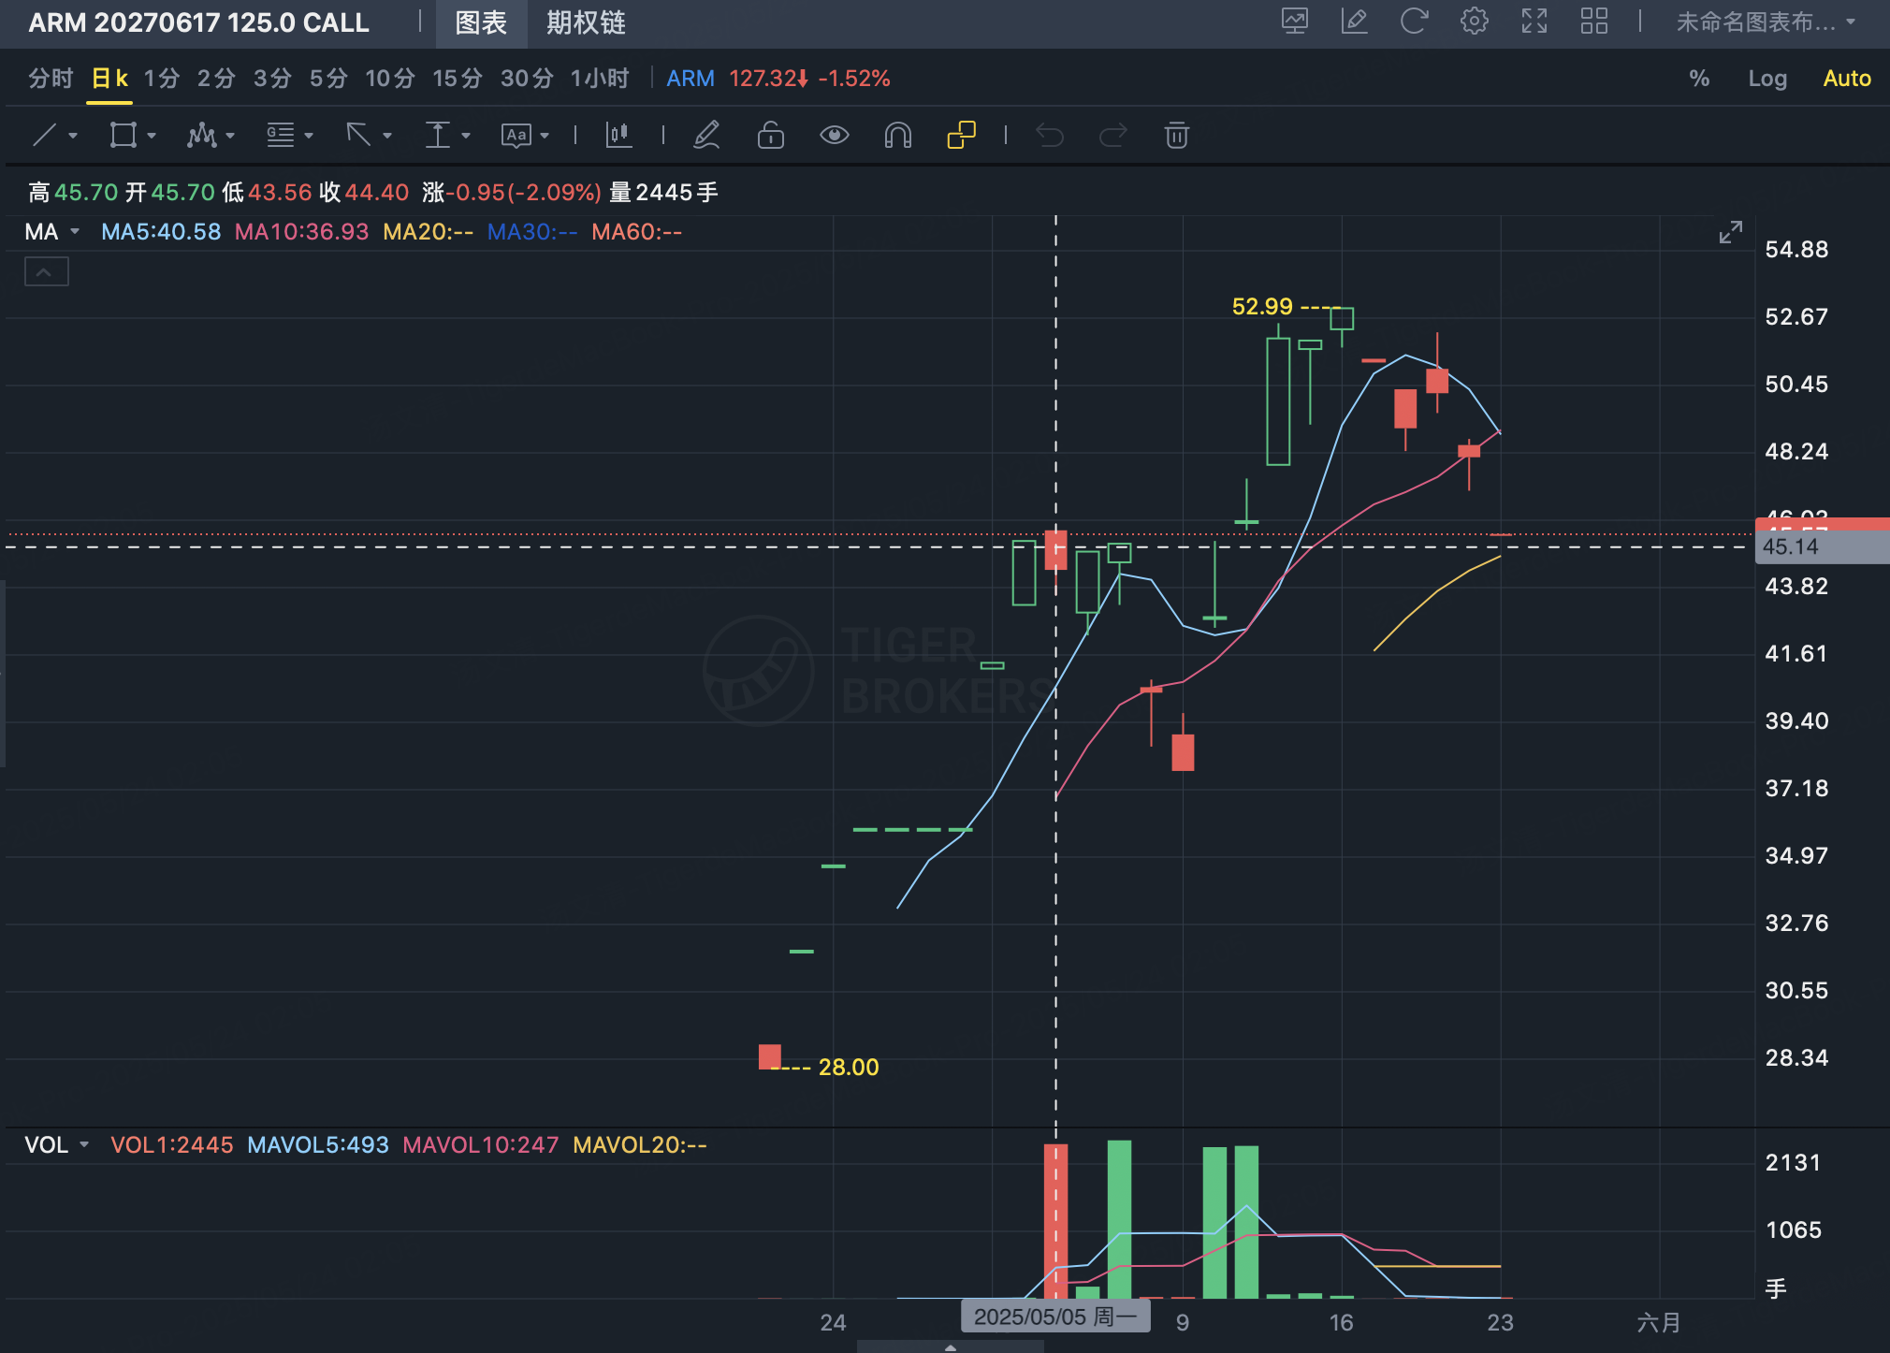Toggle Auto scale mode
Viewport: 1890px width, 1353px height.
[x=1846, y=79]
